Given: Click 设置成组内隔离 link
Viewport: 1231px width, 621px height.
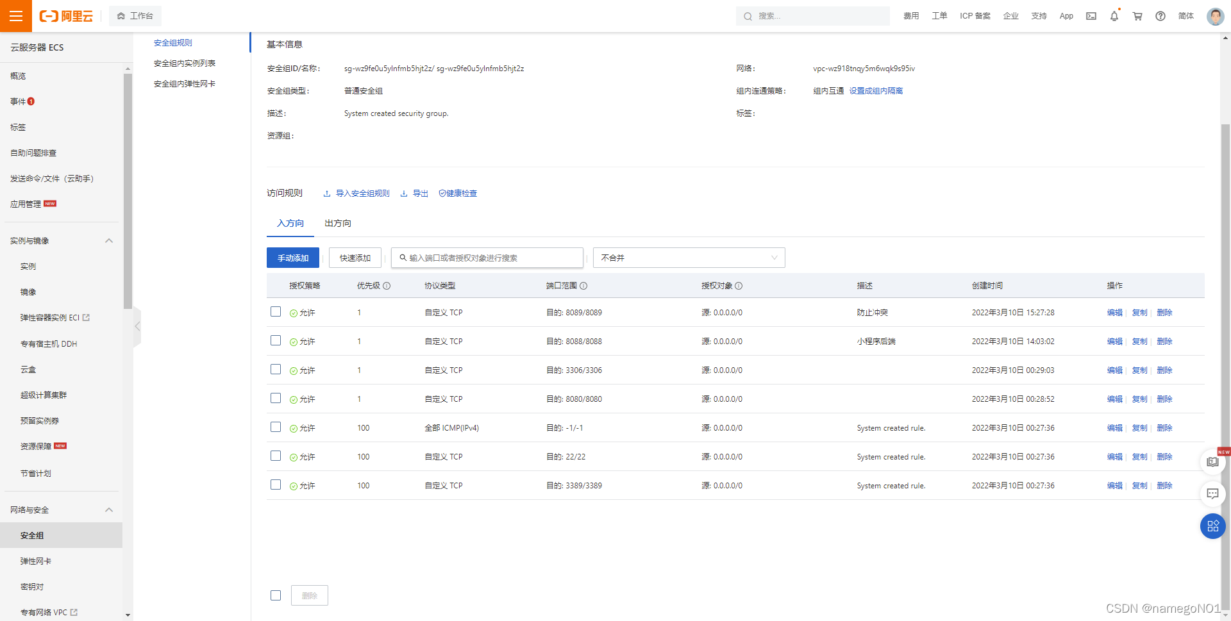Looking at the screenshot, I should [876, 91].
